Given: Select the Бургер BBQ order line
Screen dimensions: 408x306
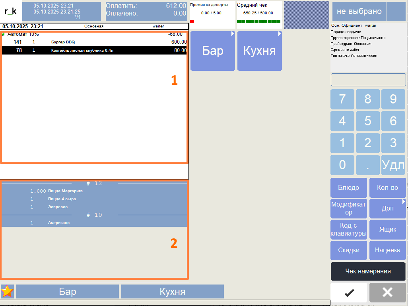Looking at the screenshot, I should point(94,42).
